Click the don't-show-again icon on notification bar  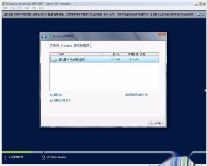(202, 14)
